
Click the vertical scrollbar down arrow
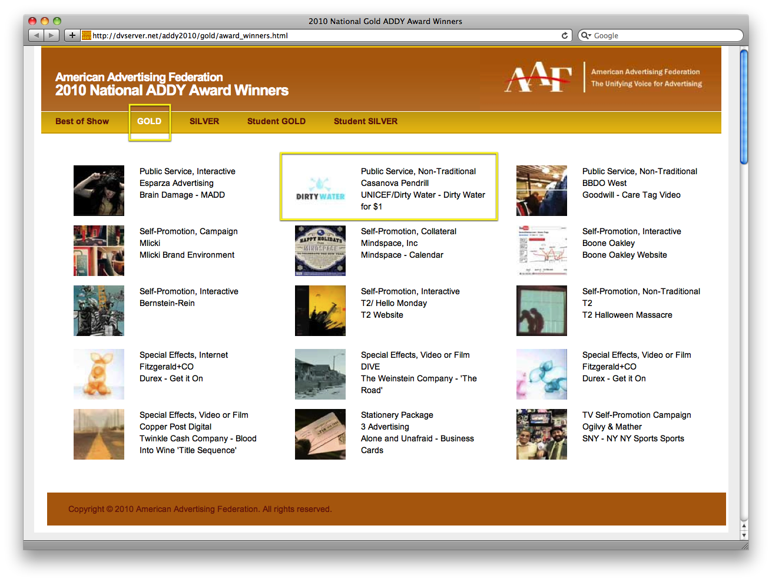744,536
